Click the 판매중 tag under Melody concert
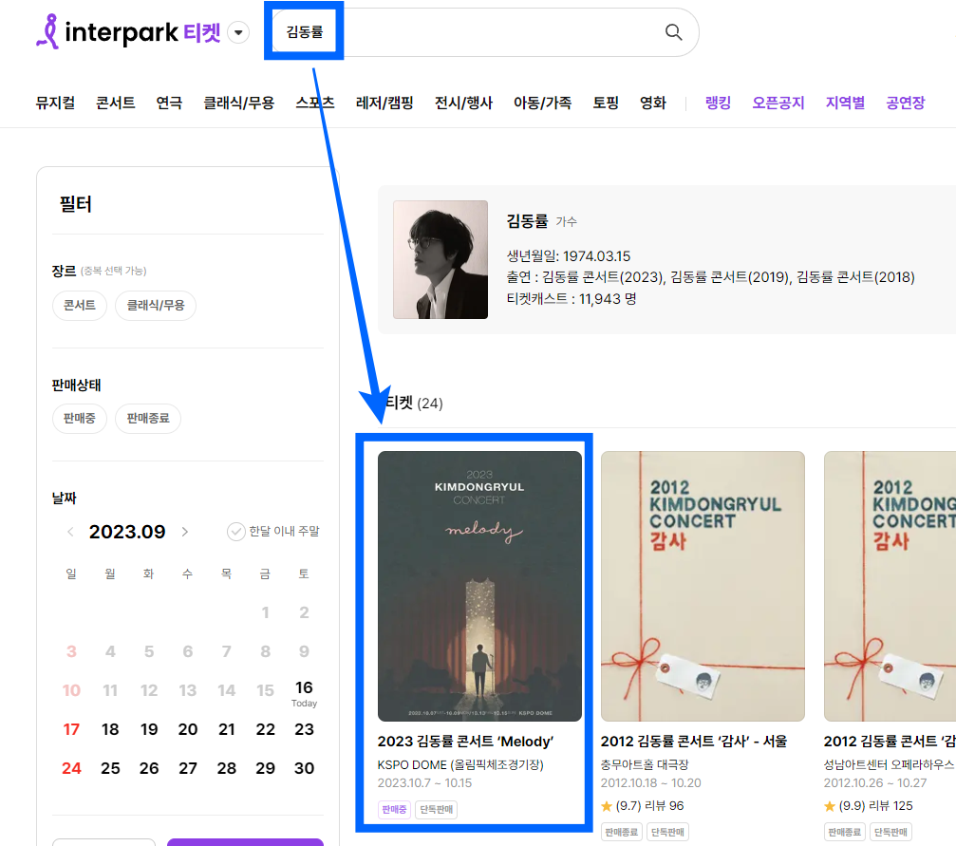956x846 pixels. (x=394, y=809)
